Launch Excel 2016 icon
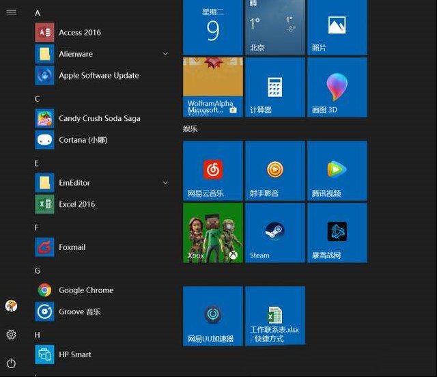The width and height of the screenshot is (437, 377). point(44,204)
